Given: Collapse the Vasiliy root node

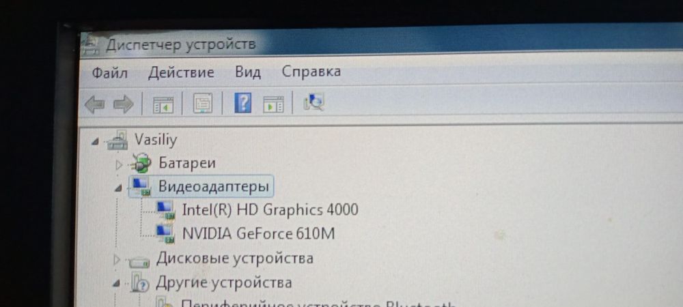Looking at the screenshot, I should click(x=95, y=142).
